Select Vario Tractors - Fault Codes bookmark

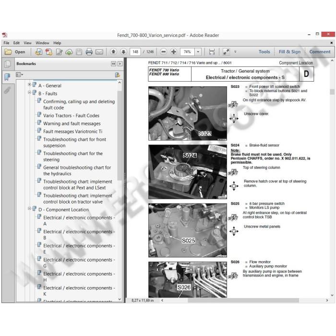[x=71, y=116]
